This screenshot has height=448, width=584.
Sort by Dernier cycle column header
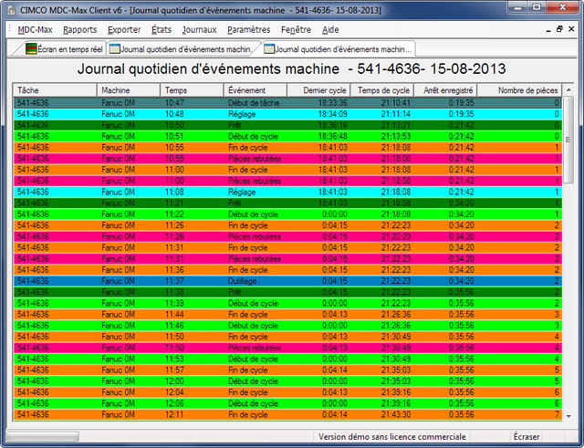coord(318,90)
